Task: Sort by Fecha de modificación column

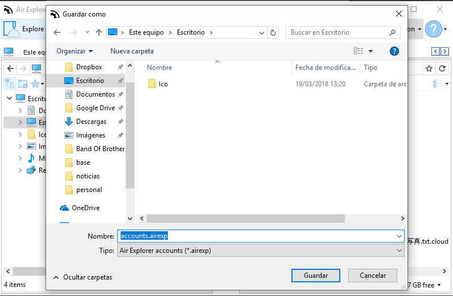Action: pyautogui.click(x=326, y=68)
